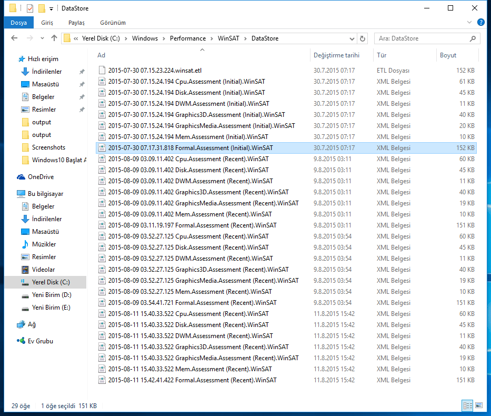Sort files by Değiştirme tarihi column

[336, 55]
